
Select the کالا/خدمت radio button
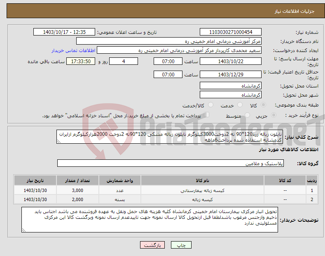pos(210,105)
